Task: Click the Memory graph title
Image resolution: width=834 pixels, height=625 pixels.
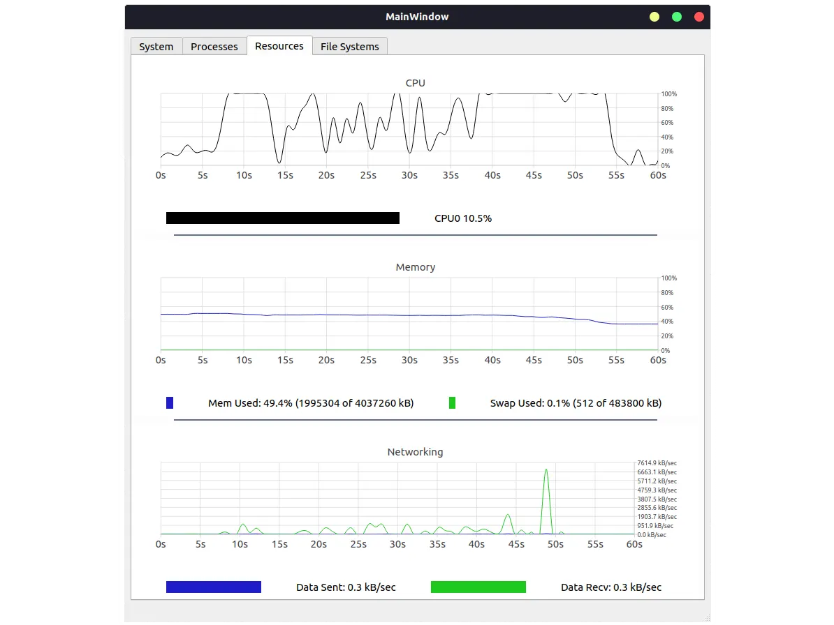Action: (416, 267)
